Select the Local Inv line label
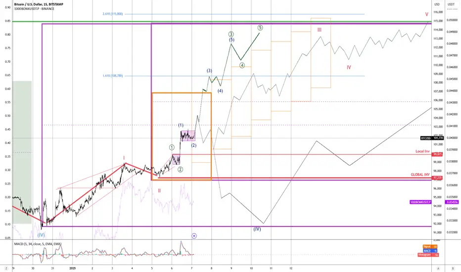Viewport: 461px width, 272px height. (422, 151)
